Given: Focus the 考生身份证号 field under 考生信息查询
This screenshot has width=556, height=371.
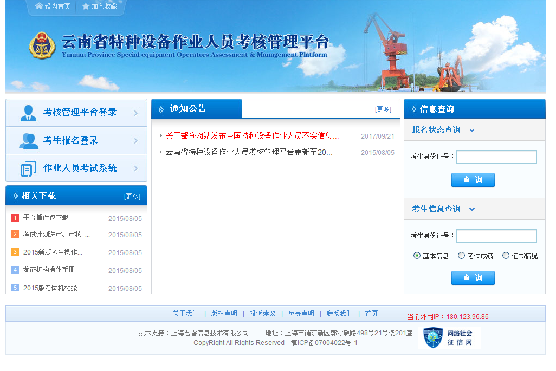Looking at the screenshot, I should tap(496, 236).
